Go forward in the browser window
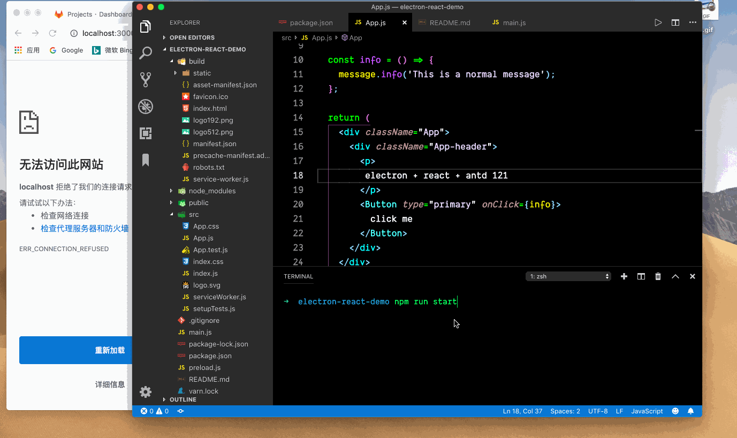The image size is (737, 438). pyautogui.click(x=35, y=33)
